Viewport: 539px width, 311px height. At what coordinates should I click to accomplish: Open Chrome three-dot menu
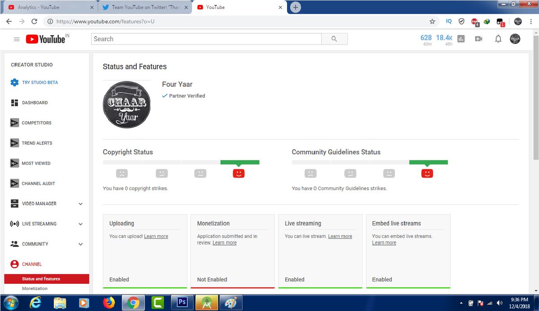tap(530, 21)
